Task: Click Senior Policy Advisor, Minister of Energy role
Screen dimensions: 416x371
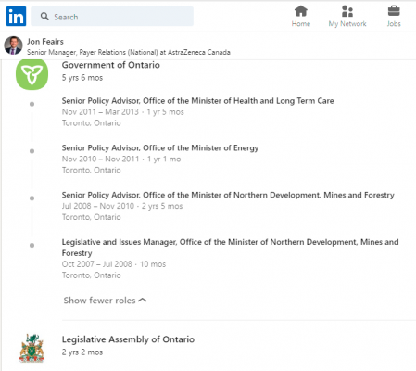Action: (160, 148)
